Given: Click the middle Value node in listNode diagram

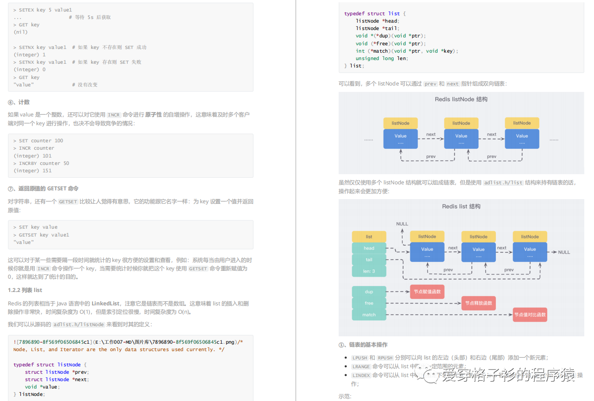Looking at the screenshot, I should coord(461,139).
